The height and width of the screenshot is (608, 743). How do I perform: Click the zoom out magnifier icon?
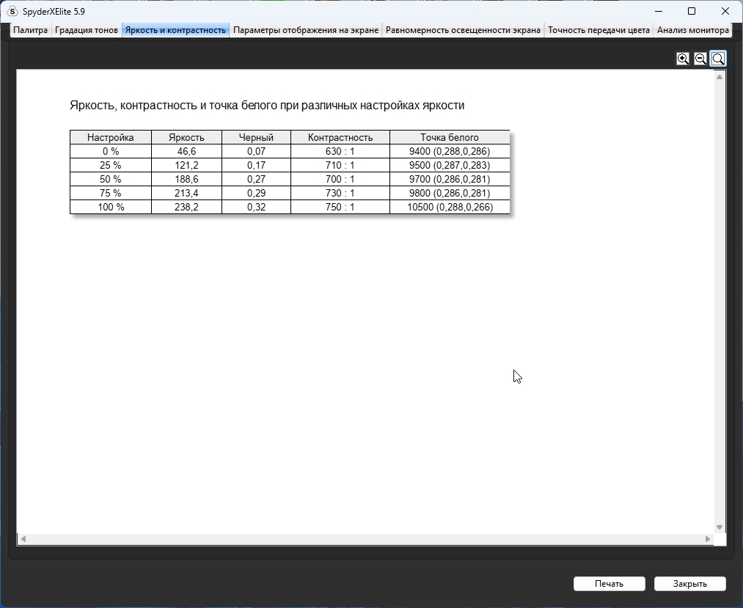[x=700, y=59]
